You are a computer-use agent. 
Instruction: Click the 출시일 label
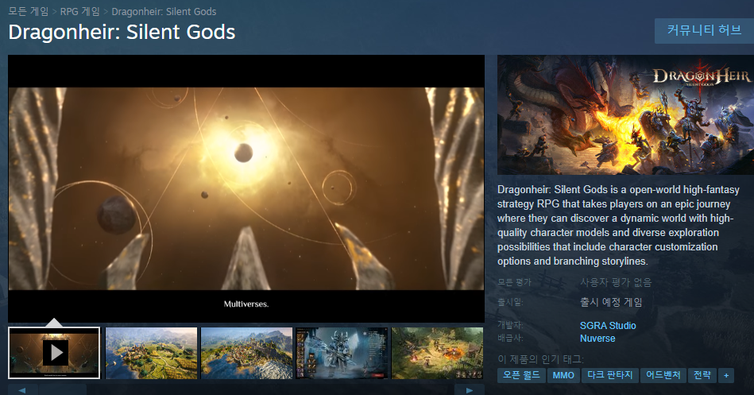(510, 302)
